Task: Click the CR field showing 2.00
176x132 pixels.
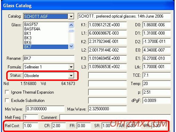Action: point(59,126)
